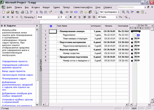
Task: Open the Показать outline dropdown
Action: [x=30, y=17]
